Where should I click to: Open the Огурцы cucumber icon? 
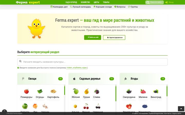40,91
